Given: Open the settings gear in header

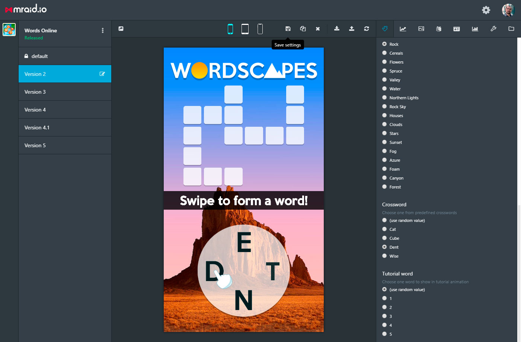Looking at the screenshot, I should 486,10.
